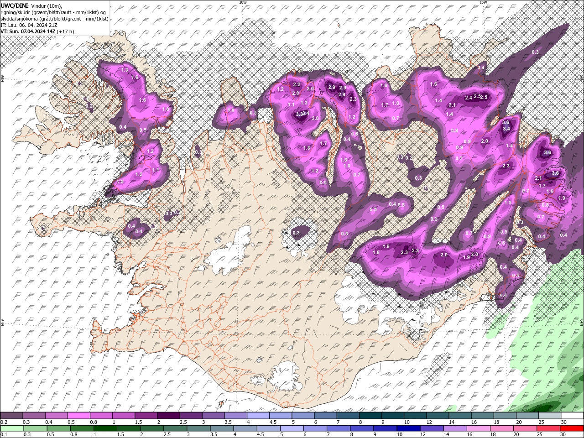Click the '2.5' label in the lower legend row
The height and width of the screenshot is (438, 584).
167,434
